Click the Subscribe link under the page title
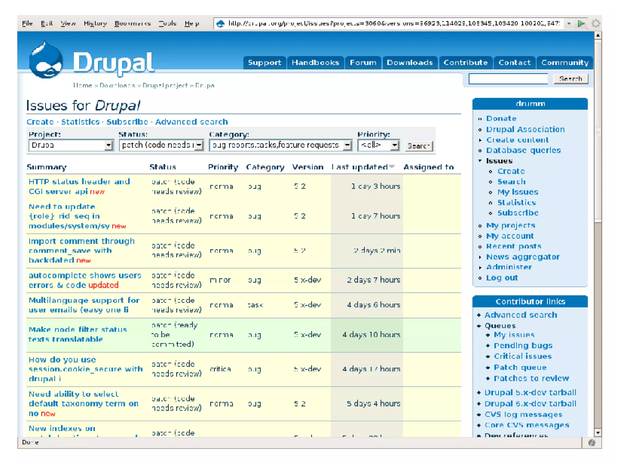617x462 pixels. click(127, 122)
